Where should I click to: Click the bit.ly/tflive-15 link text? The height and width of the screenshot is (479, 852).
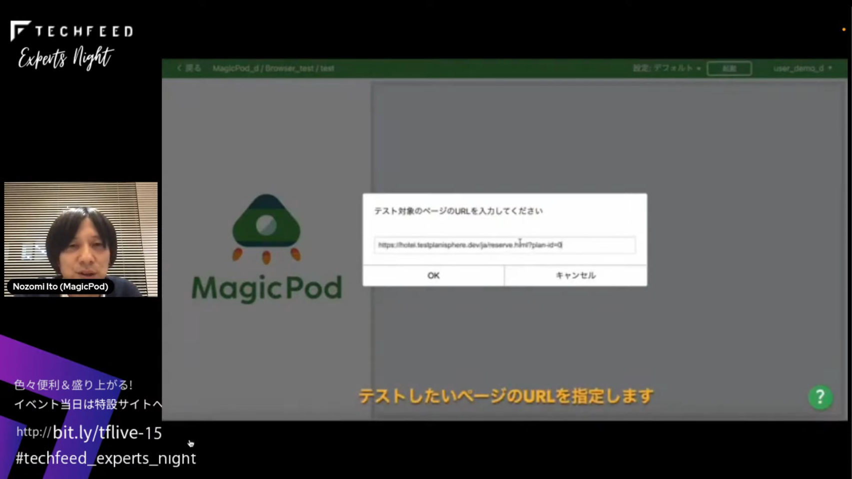click(107, 432)
